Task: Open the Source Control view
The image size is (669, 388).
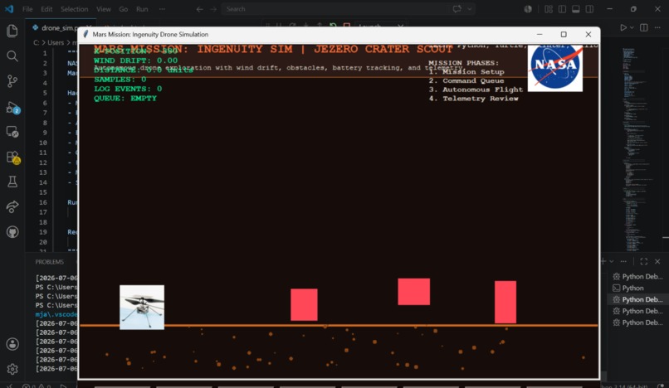Action: [x=12, y=81]
